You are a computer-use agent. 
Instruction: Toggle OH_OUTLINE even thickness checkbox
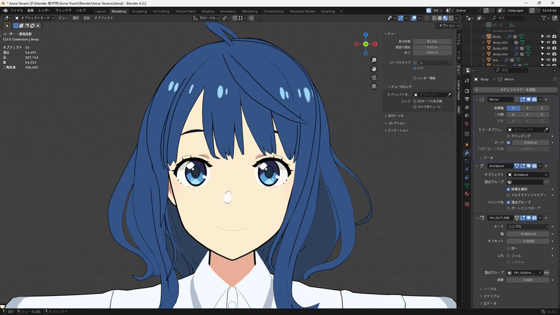point(508,248)
